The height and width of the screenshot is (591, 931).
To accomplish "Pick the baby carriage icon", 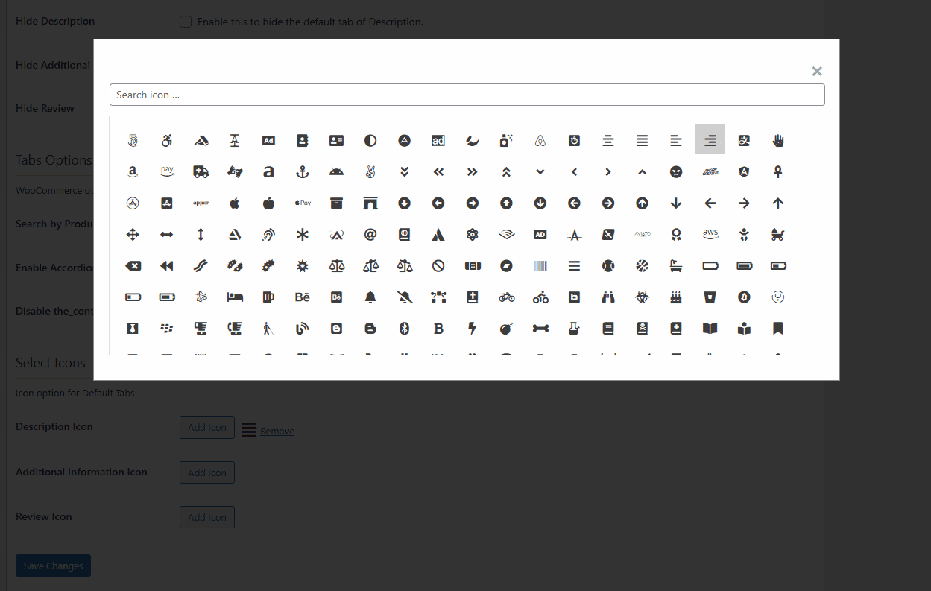I will tap(778, 235).
